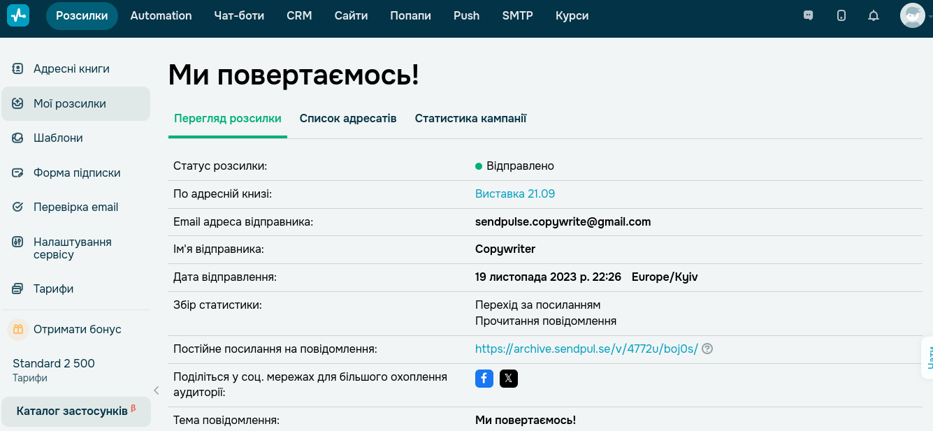Open Отримати бонус gift item

(77, 329)
